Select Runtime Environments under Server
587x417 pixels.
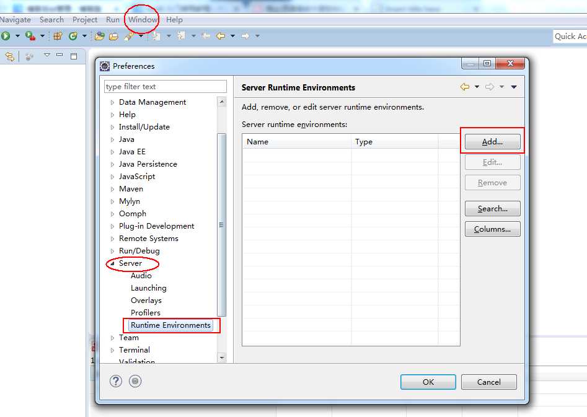tap(170, 325)
